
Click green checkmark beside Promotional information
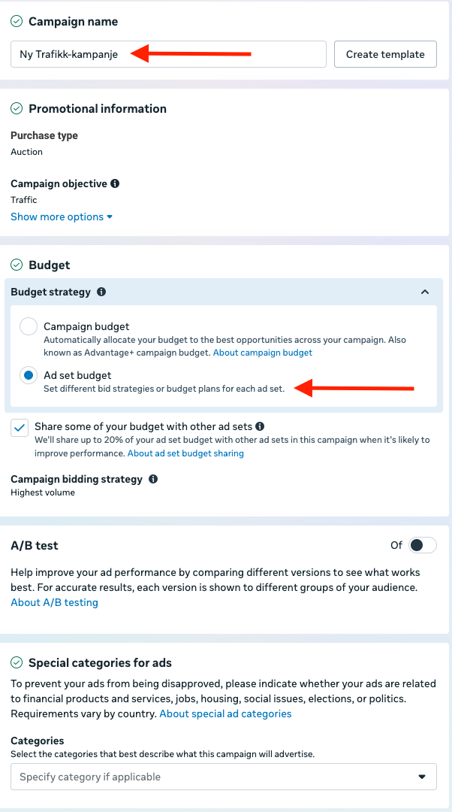point(17,108)
